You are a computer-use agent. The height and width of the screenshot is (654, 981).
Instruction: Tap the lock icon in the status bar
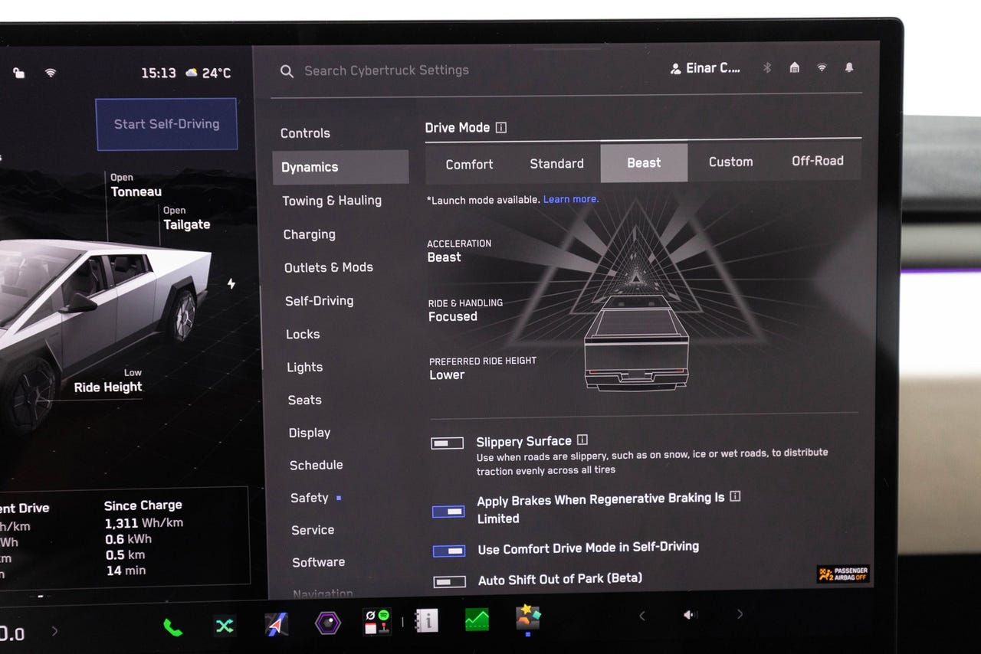tap(18, 73)
